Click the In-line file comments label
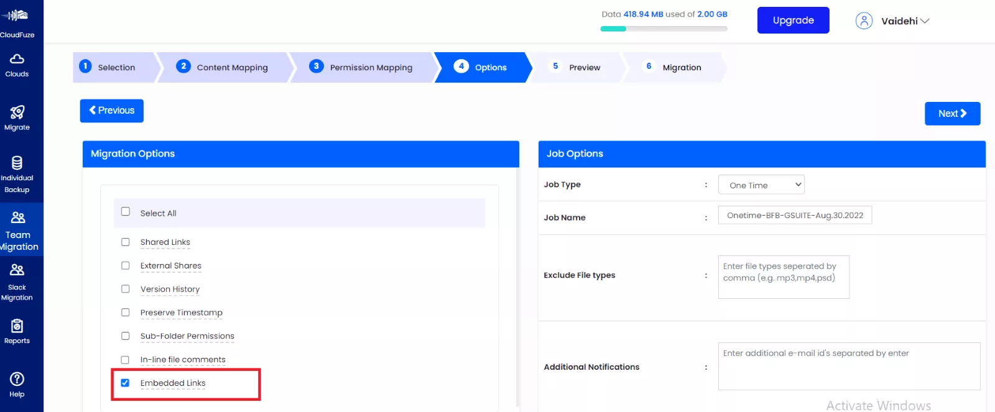 point(183,360)
